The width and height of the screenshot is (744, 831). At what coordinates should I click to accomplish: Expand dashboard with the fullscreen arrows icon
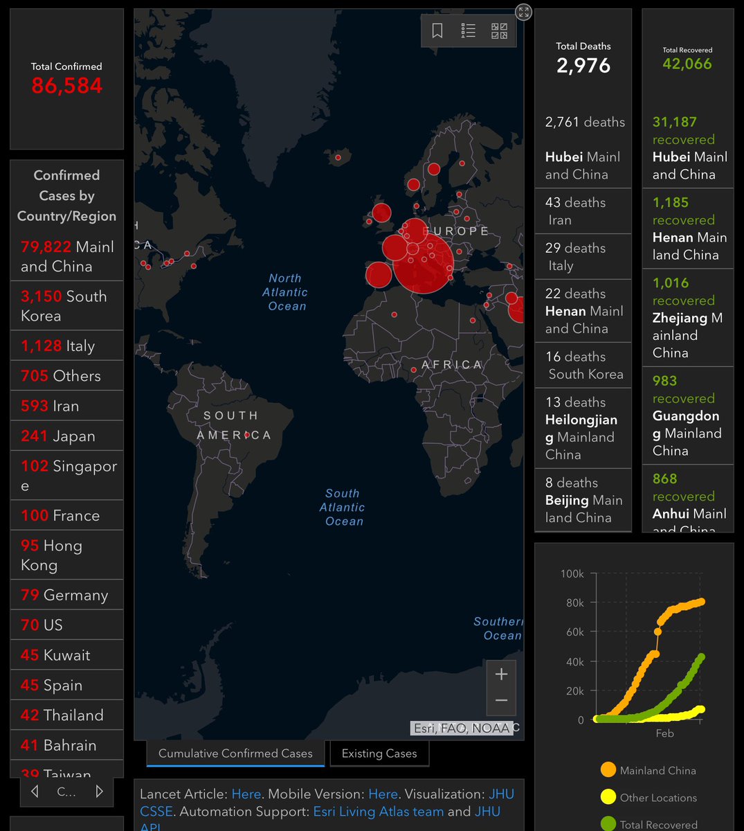(524, 10)
